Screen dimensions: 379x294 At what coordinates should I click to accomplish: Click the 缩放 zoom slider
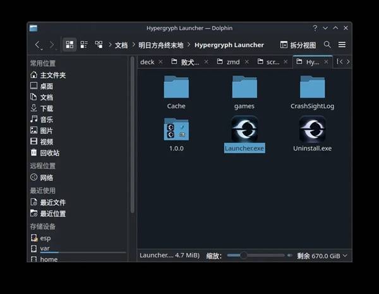click(x=258, y=255)
